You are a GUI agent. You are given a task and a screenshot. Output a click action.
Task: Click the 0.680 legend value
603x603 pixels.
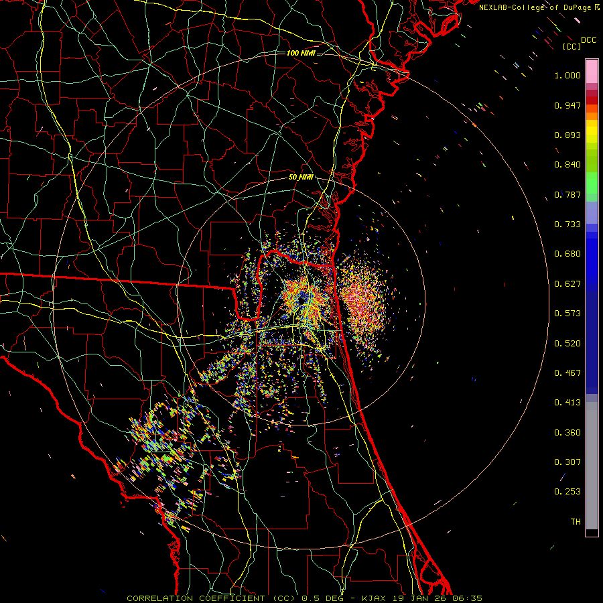click(567, 254)
